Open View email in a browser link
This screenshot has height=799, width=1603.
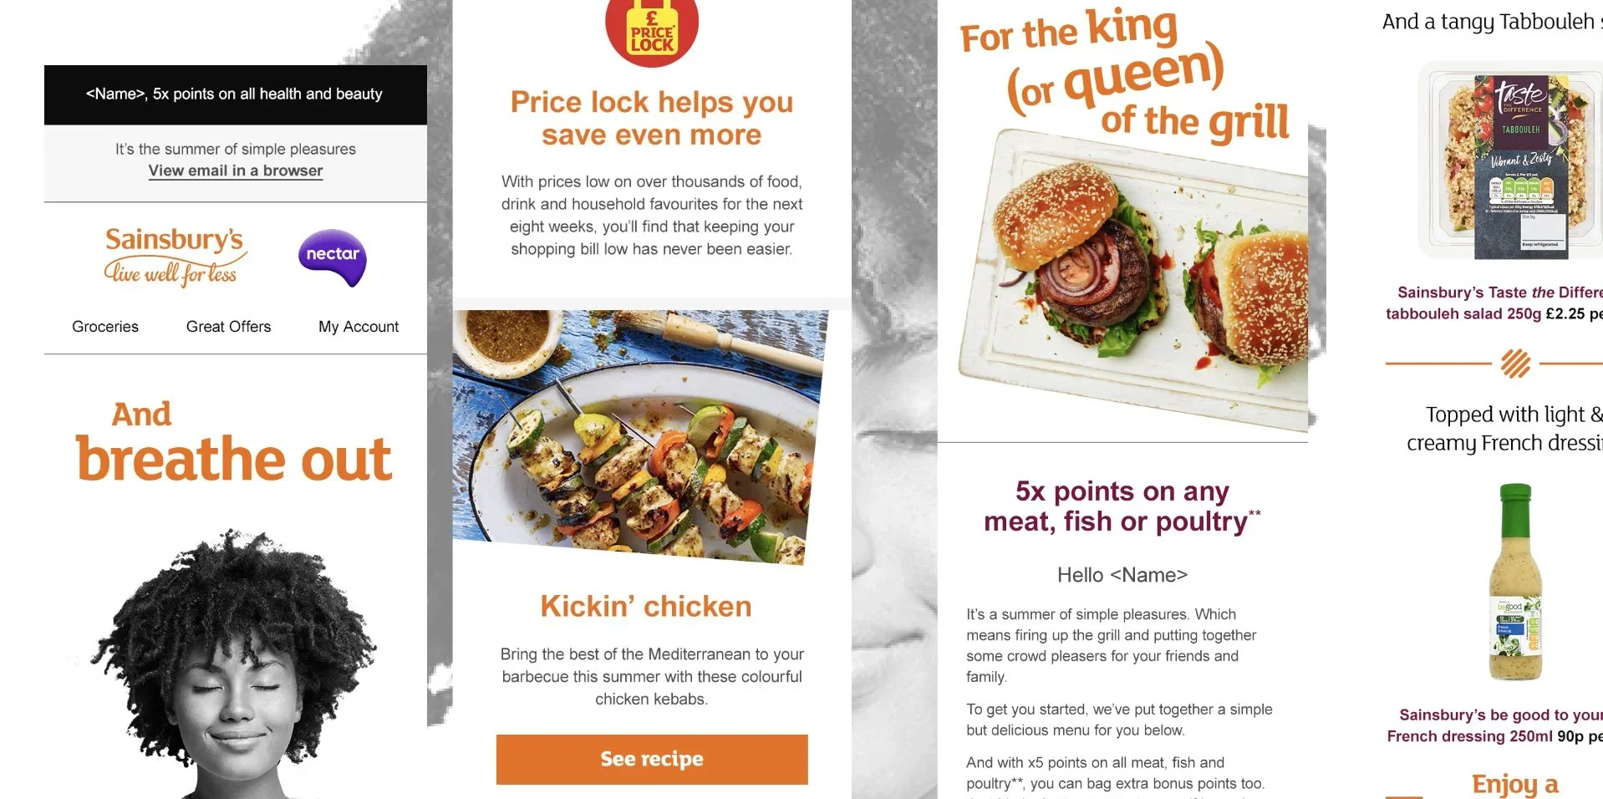tap(236, 170)
